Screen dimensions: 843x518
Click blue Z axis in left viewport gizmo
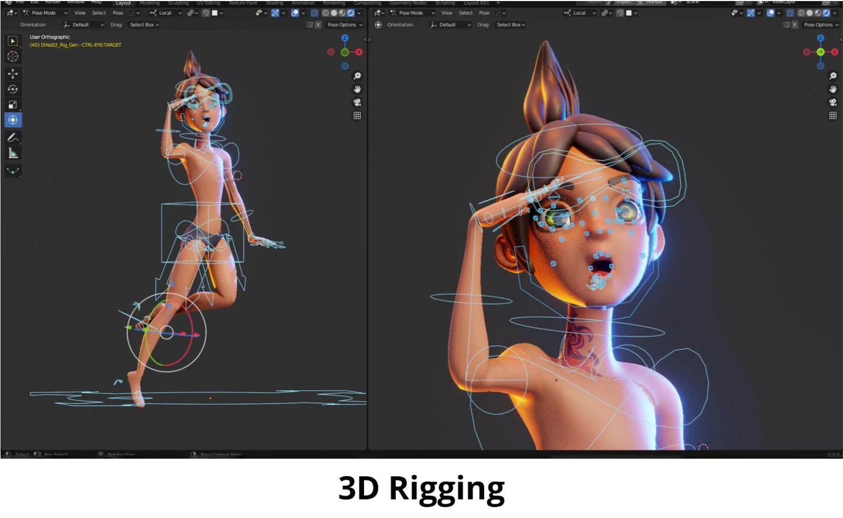coord(345,38)
